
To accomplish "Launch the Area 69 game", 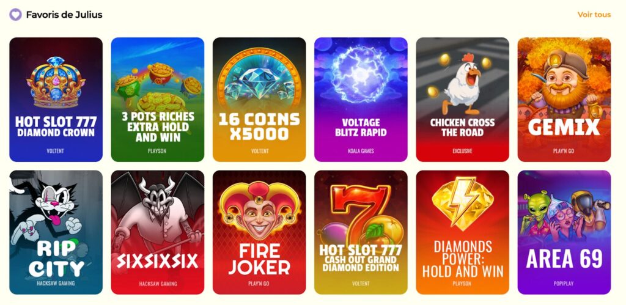I will (564, 232).
